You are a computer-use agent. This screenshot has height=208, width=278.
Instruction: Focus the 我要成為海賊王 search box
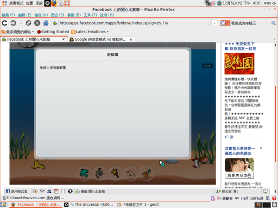(x=250, y=23)
